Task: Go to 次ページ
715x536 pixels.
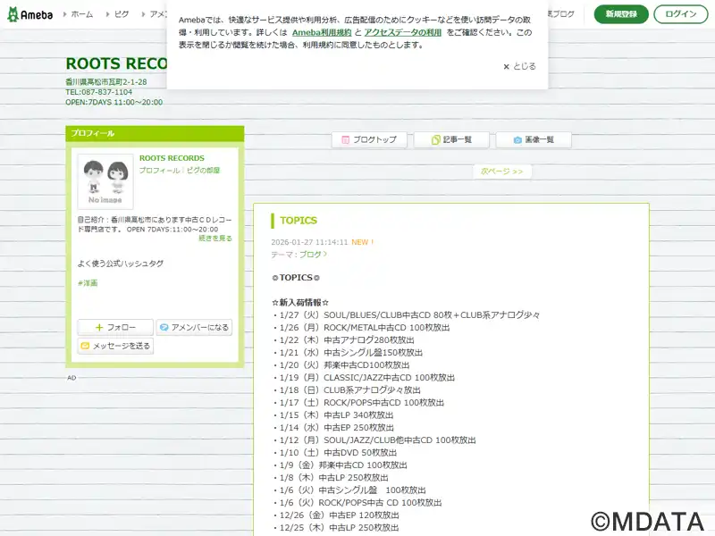Action: click(x=502, y=172)
